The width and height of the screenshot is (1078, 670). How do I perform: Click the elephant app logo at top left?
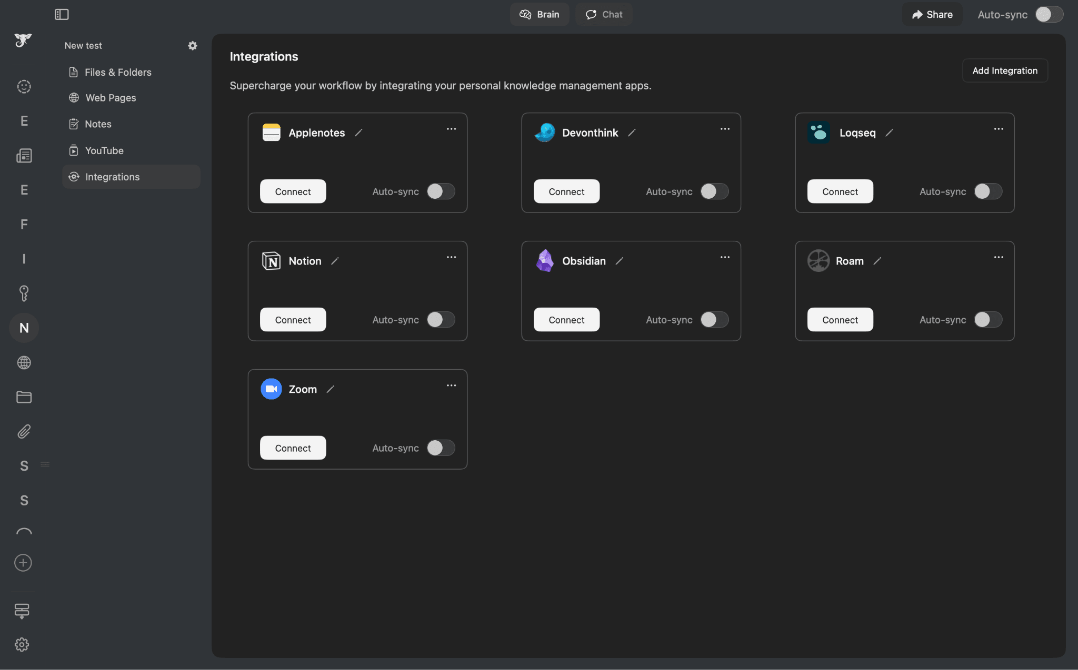pos(23,40)
